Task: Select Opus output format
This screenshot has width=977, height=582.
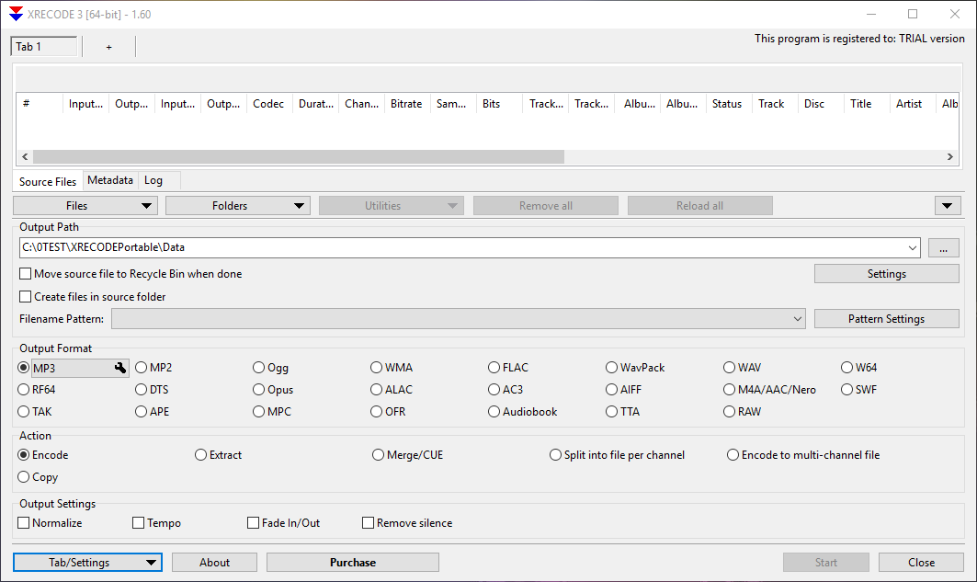Action: click(x=258, y=390)
